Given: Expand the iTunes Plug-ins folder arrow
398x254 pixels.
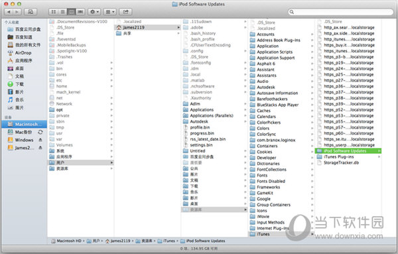Looking at the screenshot, I should click(379, 157).
